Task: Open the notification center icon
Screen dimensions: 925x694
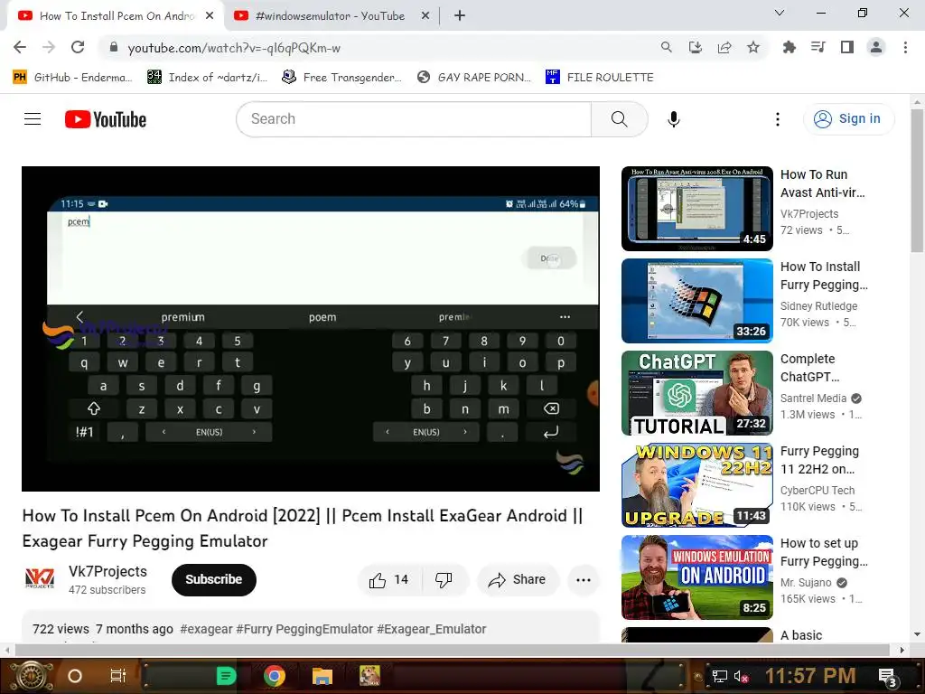Action: [888, 678]
